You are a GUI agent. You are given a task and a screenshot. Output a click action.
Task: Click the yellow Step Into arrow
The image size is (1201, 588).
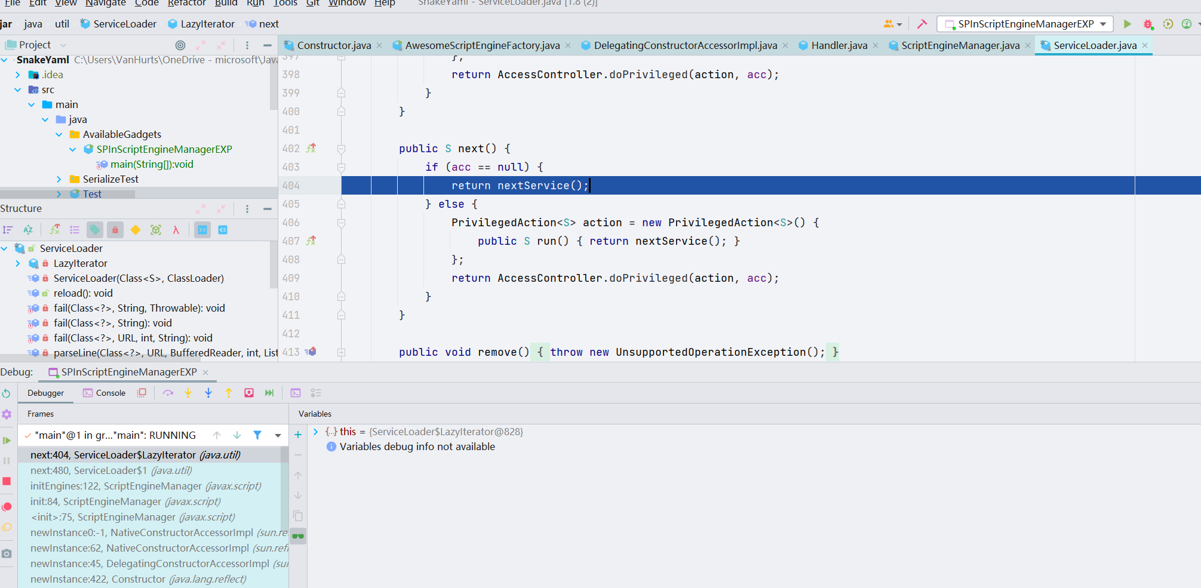tap(188, 393)
